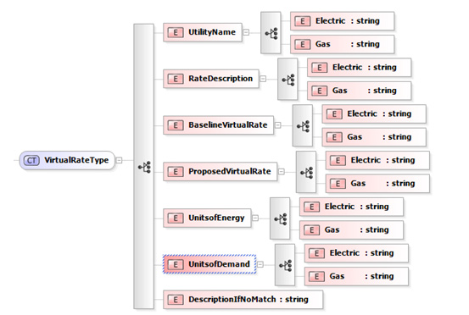Image resolution: width=469 pixels, height=315 pixels.
Task: Select the VirtualRateType complex type node
Action: (67, 160)
